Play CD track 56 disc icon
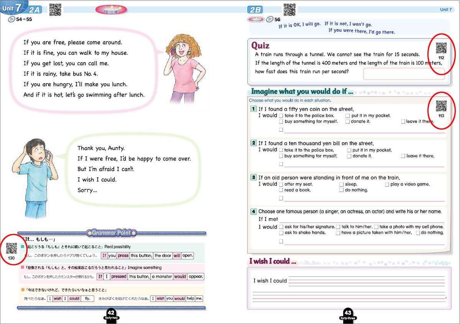460x324 pixels. point(269,19)
